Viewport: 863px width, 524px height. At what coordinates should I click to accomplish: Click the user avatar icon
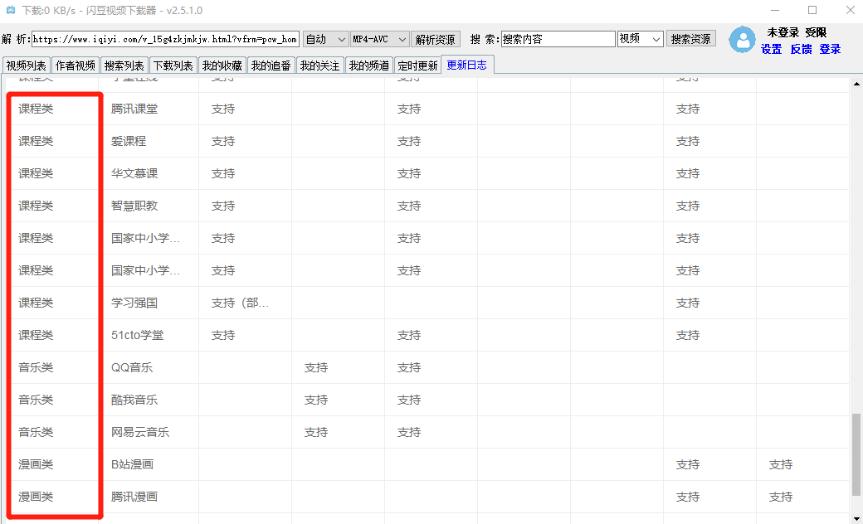pyautogui.click(x=742, y=40)
